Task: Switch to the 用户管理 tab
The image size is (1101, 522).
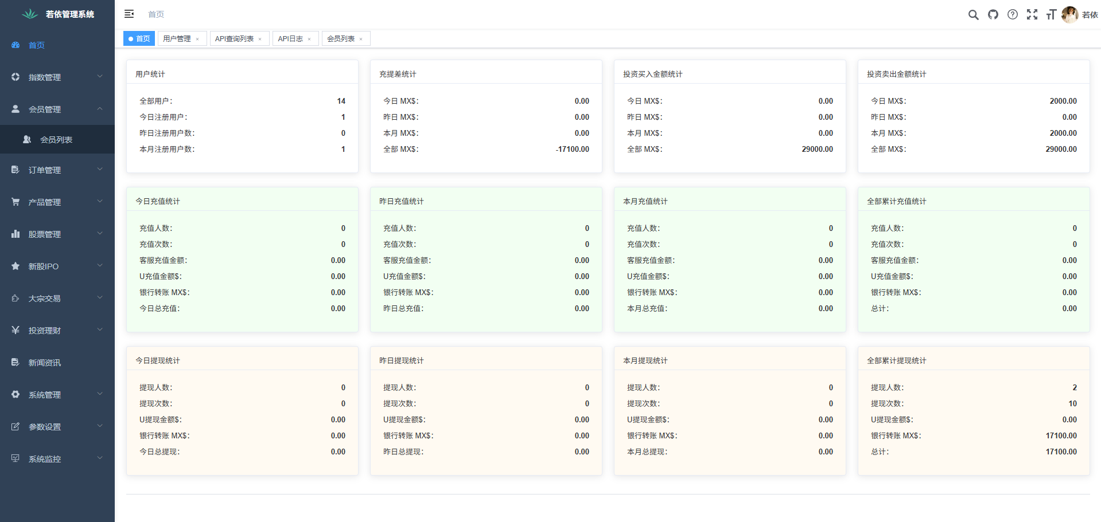Action: pos(177,39)
